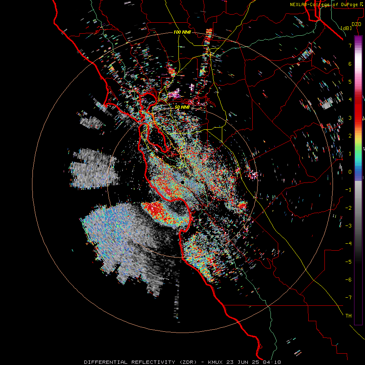Click the [dB] units label
Viewport: 365px width, 365px height.
346,28
